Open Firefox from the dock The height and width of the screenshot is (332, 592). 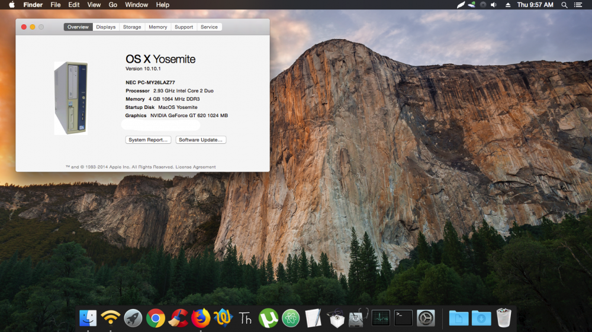click(x=201, y=318)
